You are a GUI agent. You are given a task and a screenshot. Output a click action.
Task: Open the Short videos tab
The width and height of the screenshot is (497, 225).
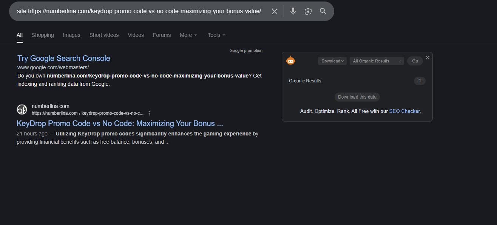104,35
